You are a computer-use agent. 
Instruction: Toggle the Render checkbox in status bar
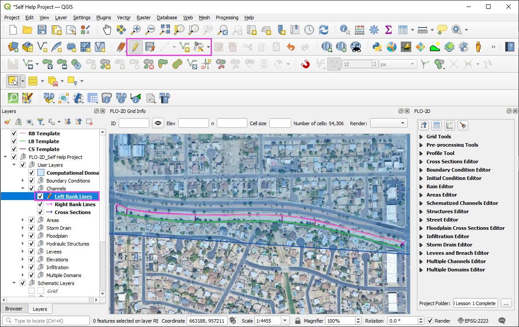[430, 321]
